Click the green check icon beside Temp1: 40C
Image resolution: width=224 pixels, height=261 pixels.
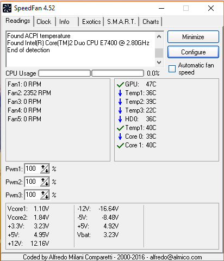[x=120, y=128]
